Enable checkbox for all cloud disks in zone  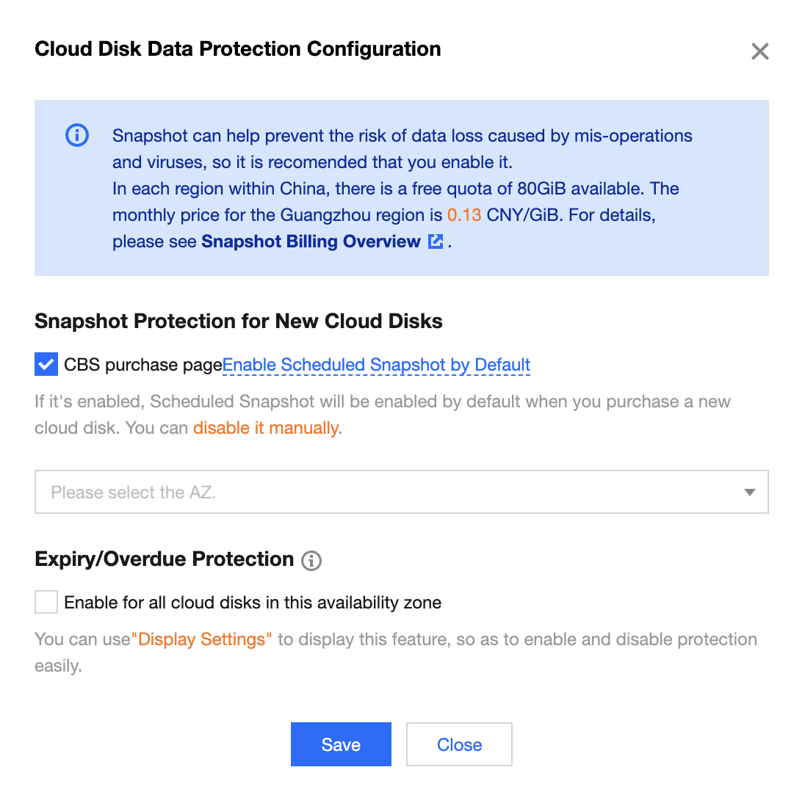click(x=46, y=603)
